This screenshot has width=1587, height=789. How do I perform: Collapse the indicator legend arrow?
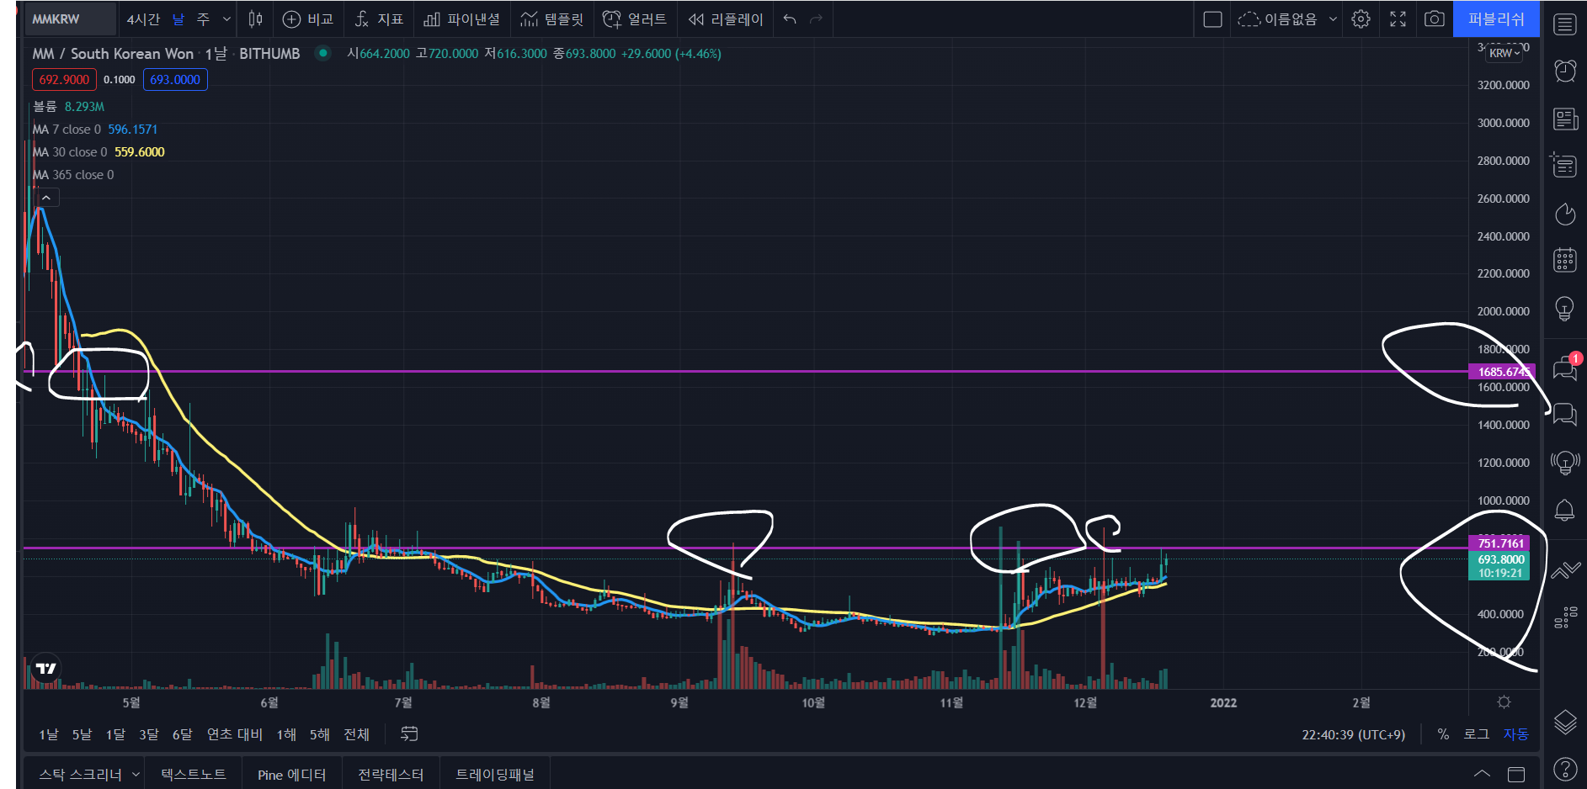pos(46,198)
